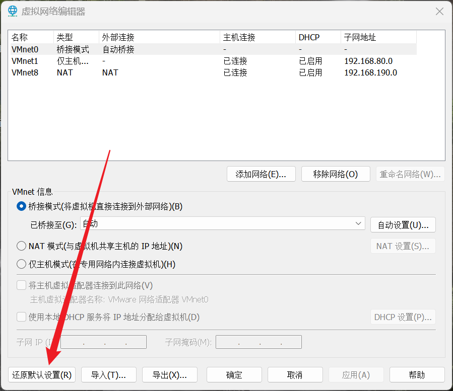Viewport: 453px width, 391px height.
Task: Click 已启用 DHCP cell in VMnet1 row
Action: pyautogui.click(x=310, y=61)
